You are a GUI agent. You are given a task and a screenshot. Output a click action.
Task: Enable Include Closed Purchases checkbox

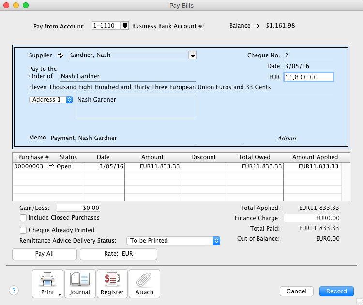(23, 218)
